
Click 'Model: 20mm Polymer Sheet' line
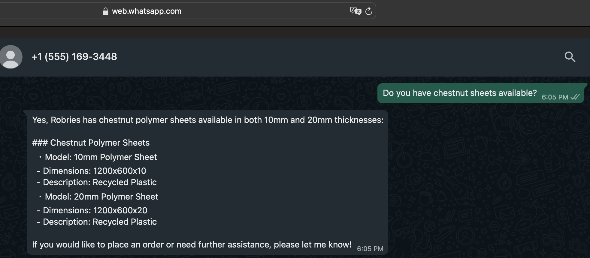[x=101, y=197]
